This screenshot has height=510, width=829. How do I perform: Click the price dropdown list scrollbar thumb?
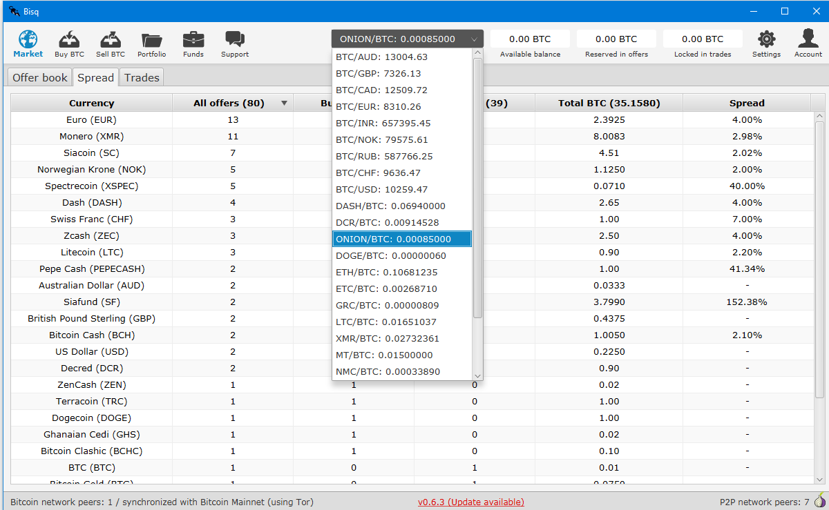coord(477,188)
